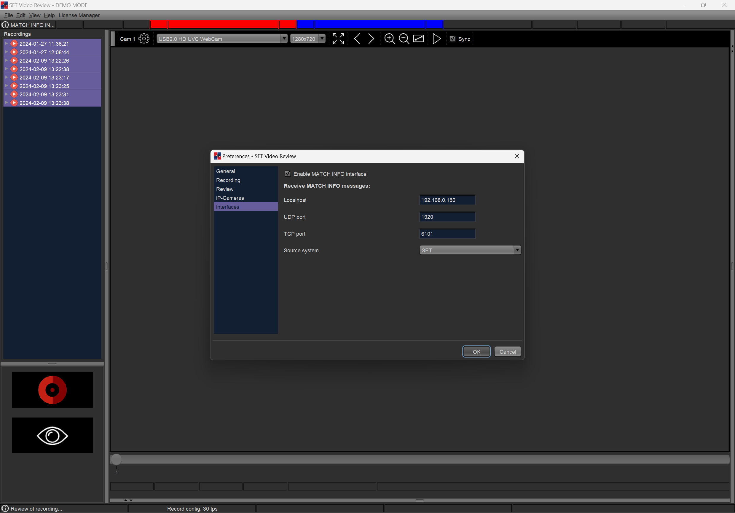Uncheck Enable MATCH INFO interface
This screenshot has height=513, width=735.
(x=288, y=174)
